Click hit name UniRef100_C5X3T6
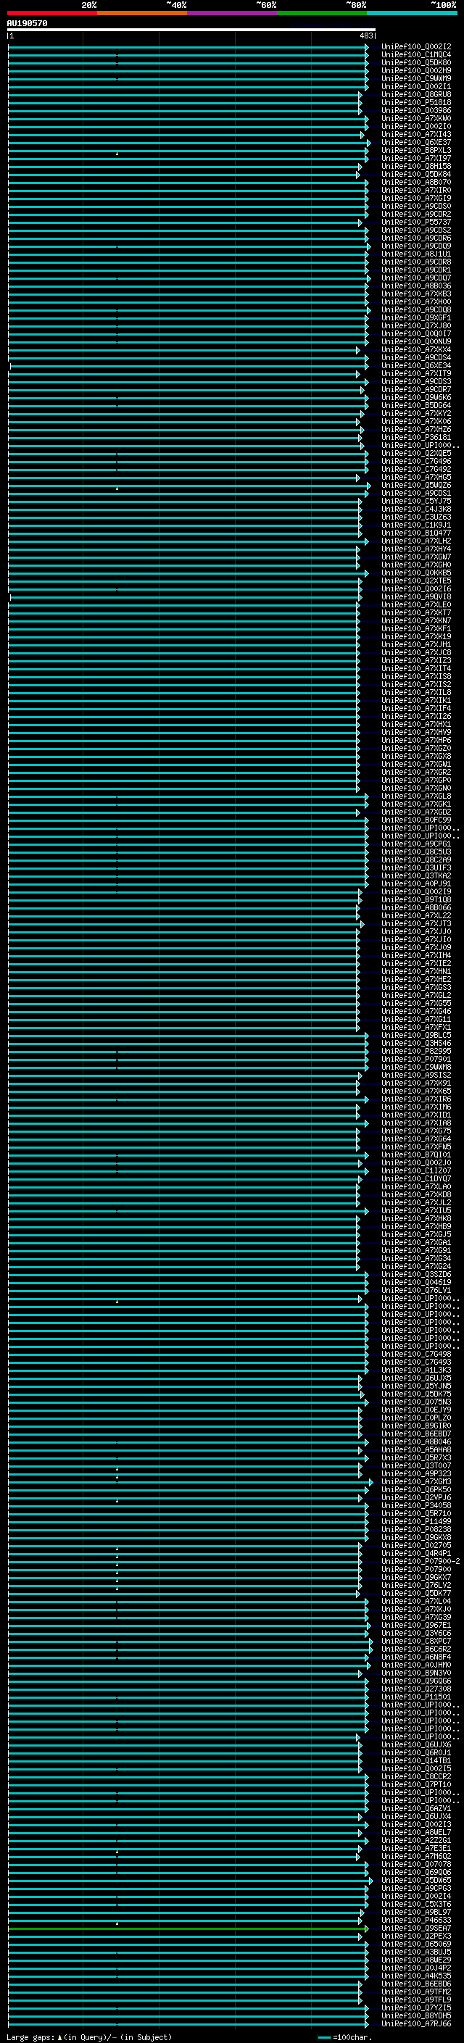464x2043 pixels. click(416, 1904)
